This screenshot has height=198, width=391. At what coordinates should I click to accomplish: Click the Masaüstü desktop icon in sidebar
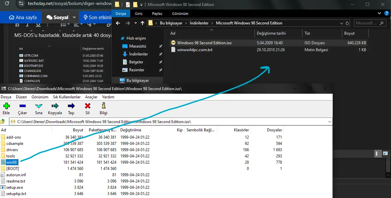[x=125, y=46]
